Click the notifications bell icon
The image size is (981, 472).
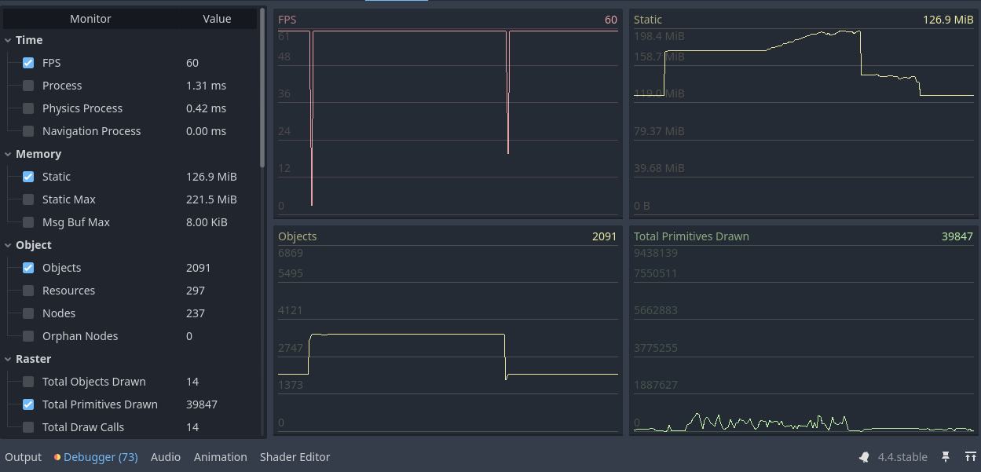[864, 457]
